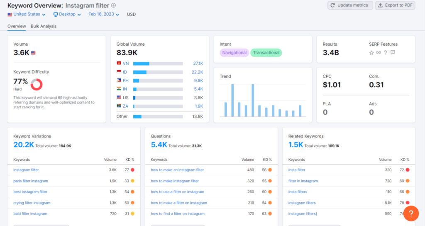Image resolution: width=425 pixels, height=226 pixels.
Task: Open the insta filter related keyword
Action: [297, 170]
